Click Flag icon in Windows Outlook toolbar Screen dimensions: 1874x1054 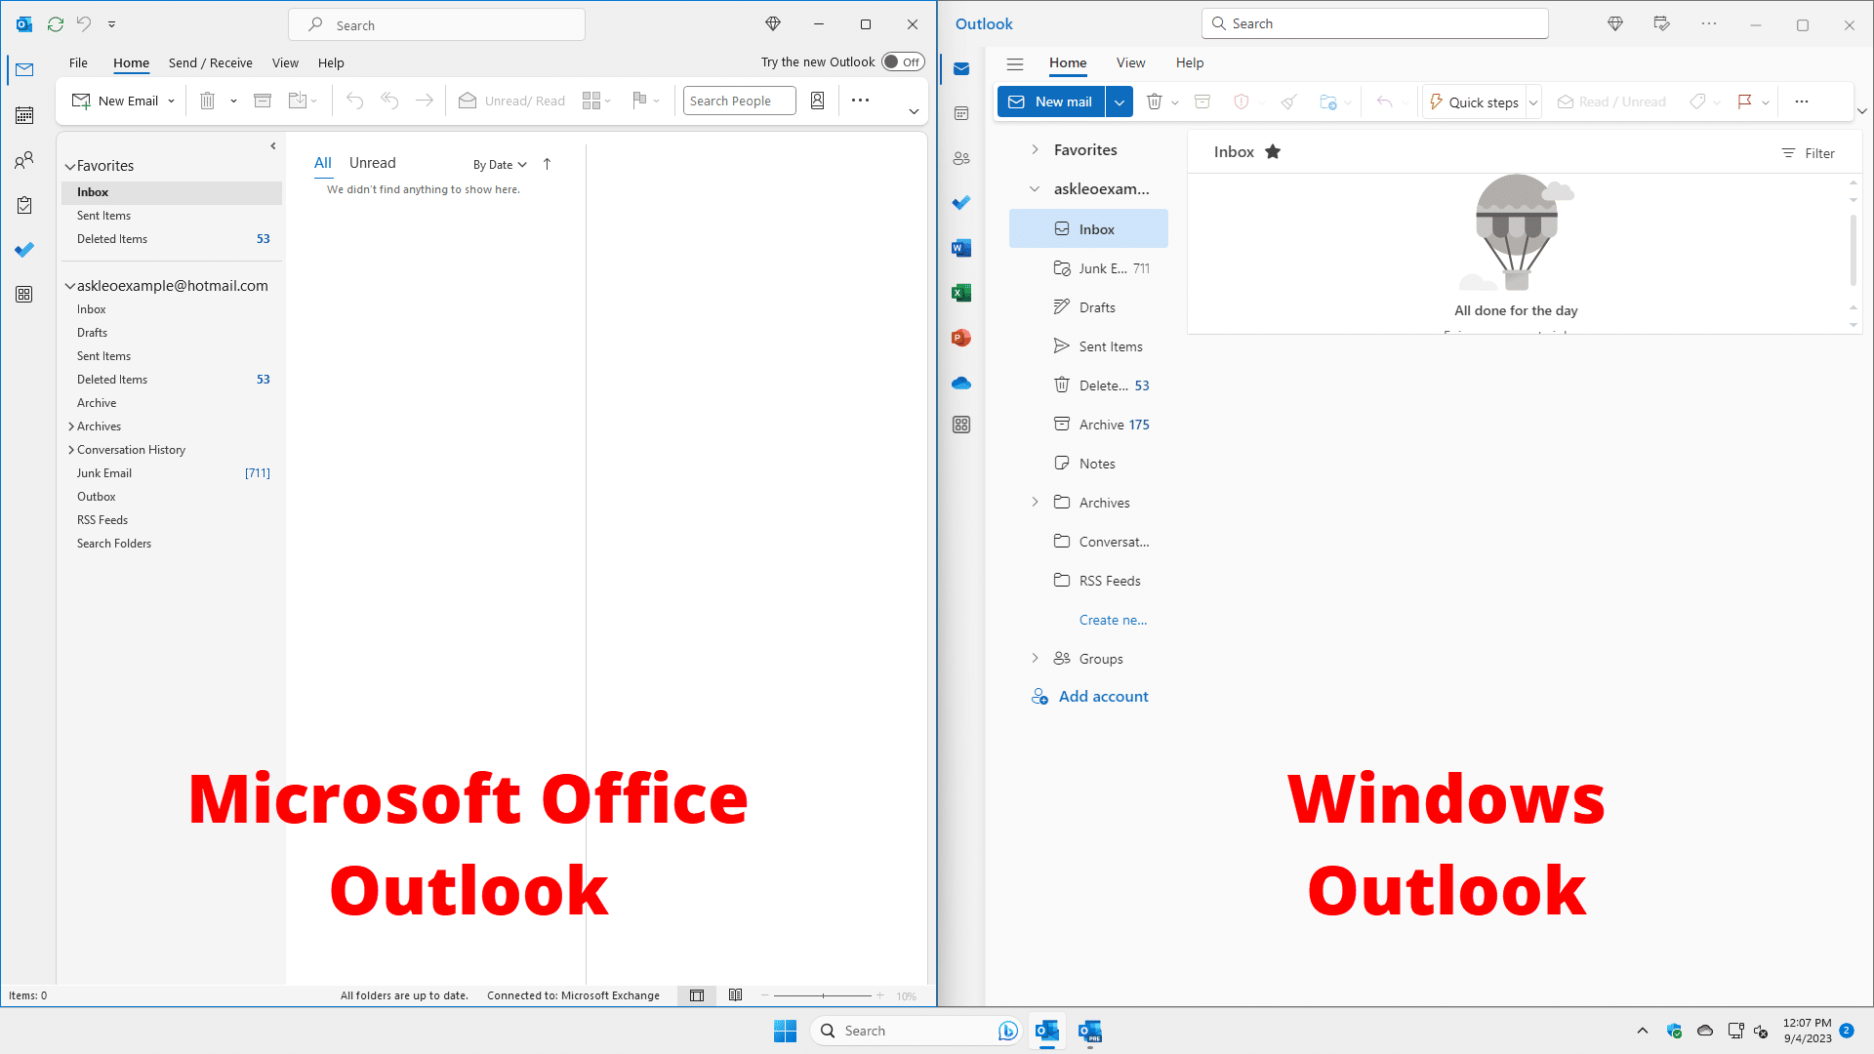click(1745, 101)
